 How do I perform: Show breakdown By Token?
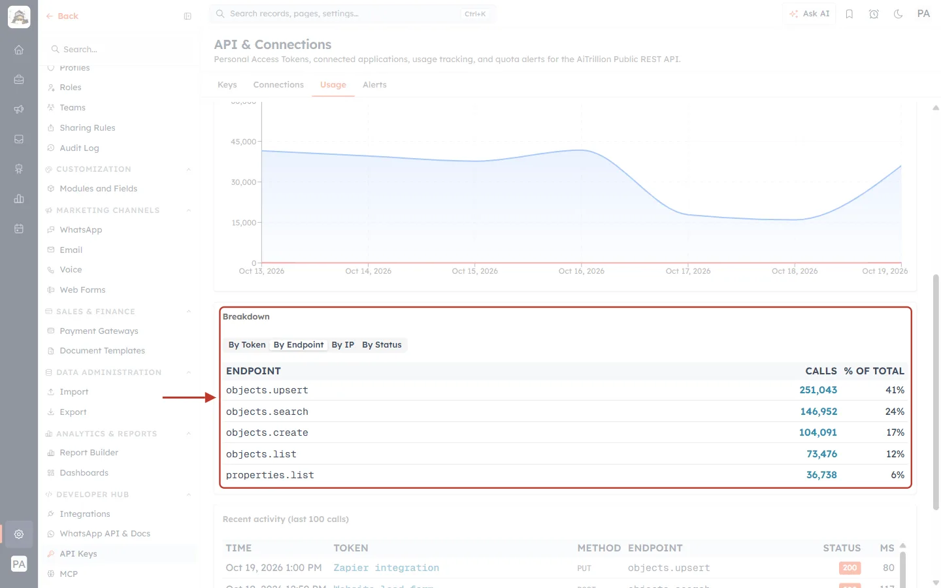(247, 345)
